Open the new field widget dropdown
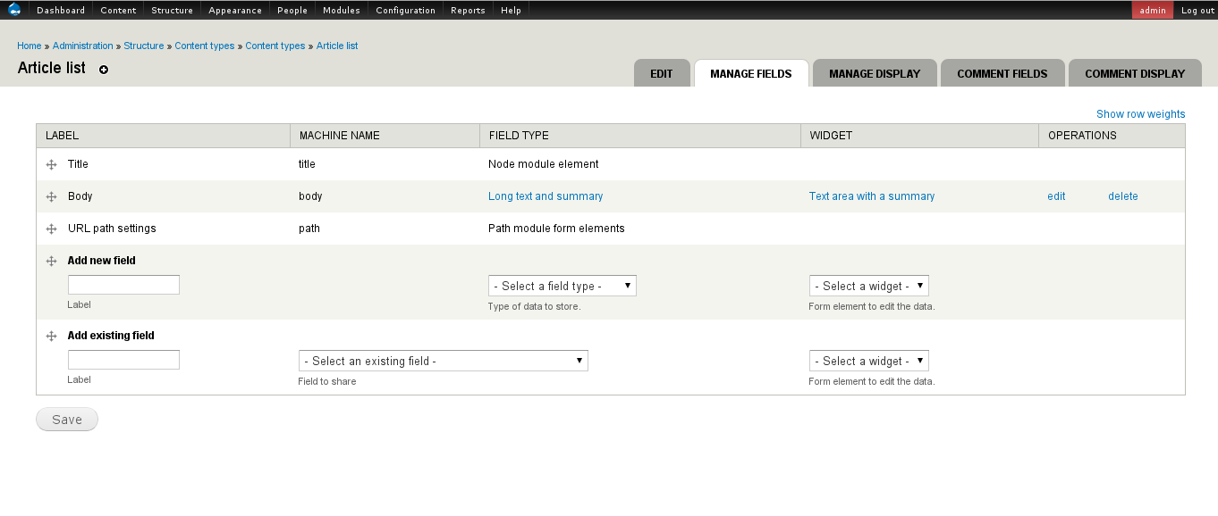1218x516 pixels. [869, 286]
